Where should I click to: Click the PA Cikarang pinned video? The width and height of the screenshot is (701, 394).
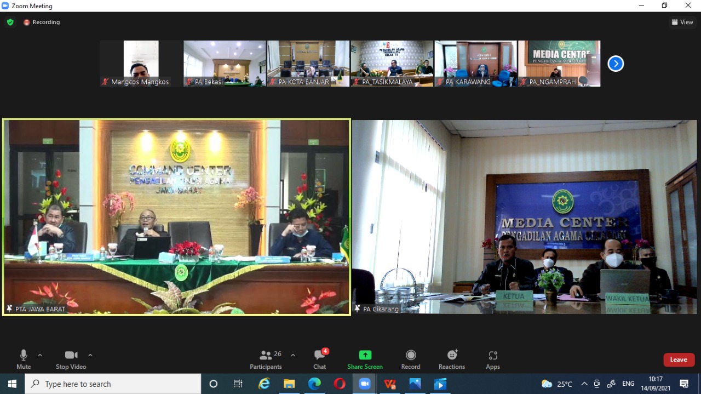(525, 217)
